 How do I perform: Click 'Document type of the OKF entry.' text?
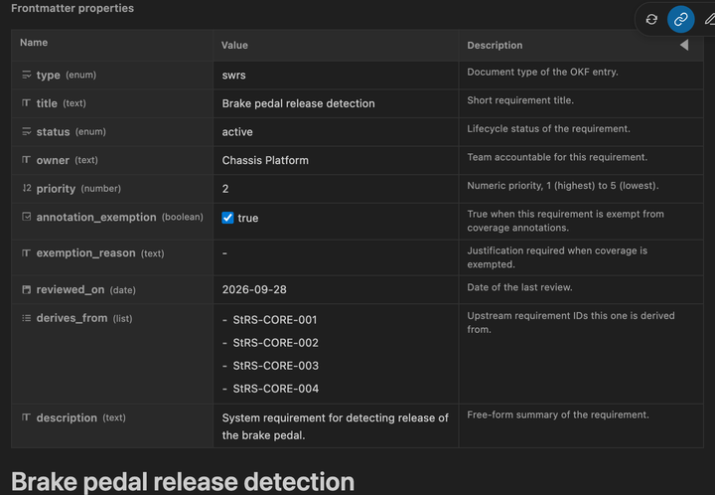coord(542,72)
